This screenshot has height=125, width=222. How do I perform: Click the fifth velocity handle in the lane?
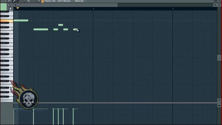click(x=63, y=109)
